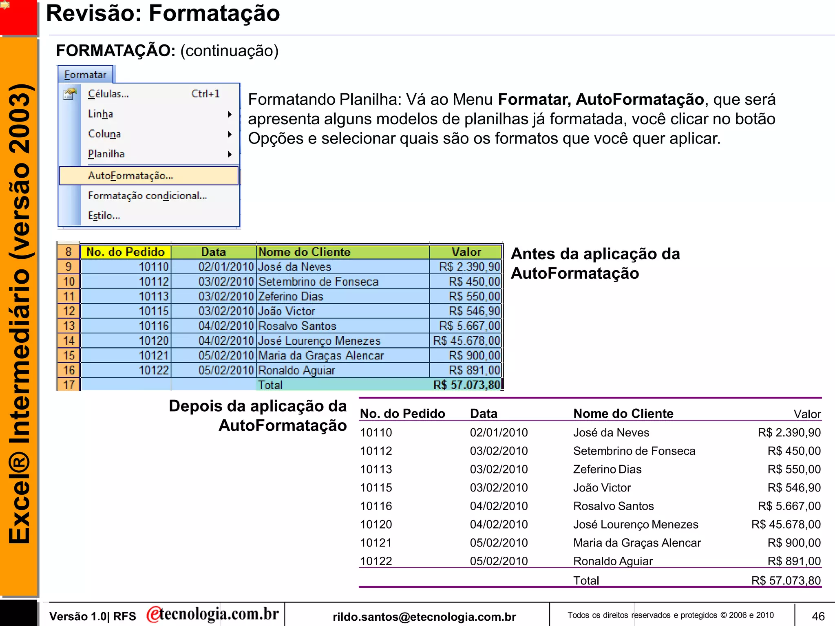Select AutoFormatação... menu item
The image size is (835, 626).
(x=149, y=176)
